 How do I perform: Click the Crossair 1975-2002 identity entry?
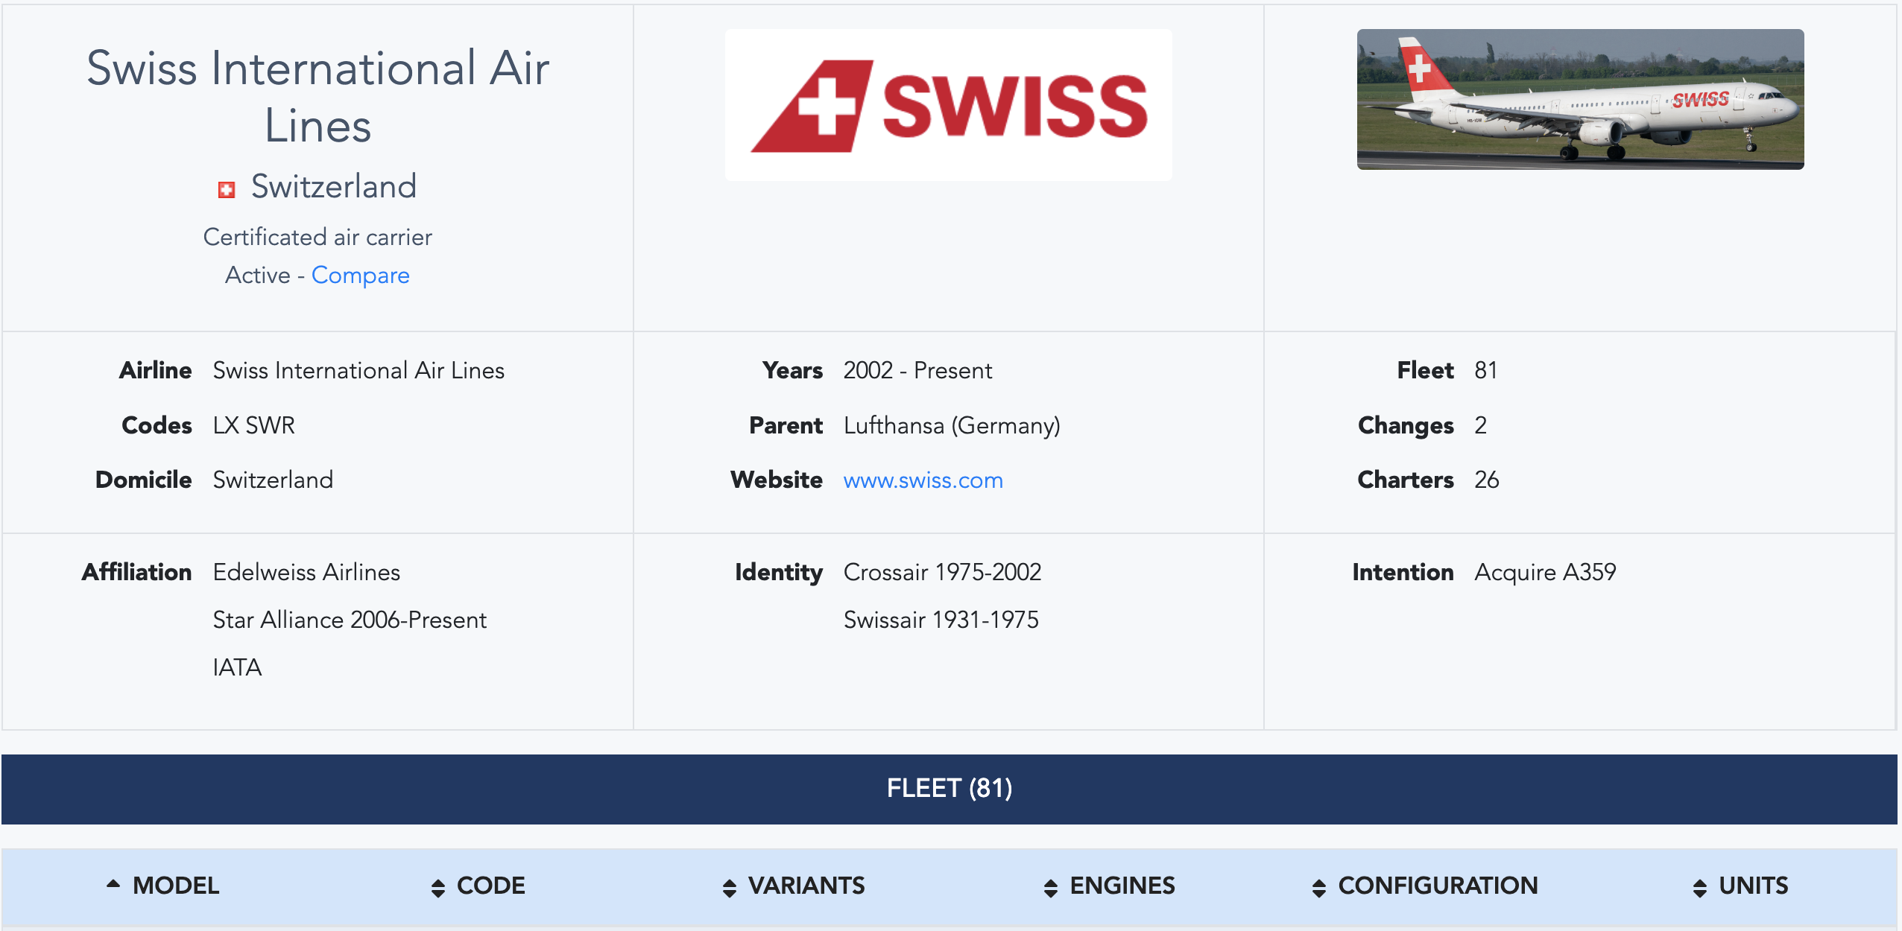coord(942,572)
